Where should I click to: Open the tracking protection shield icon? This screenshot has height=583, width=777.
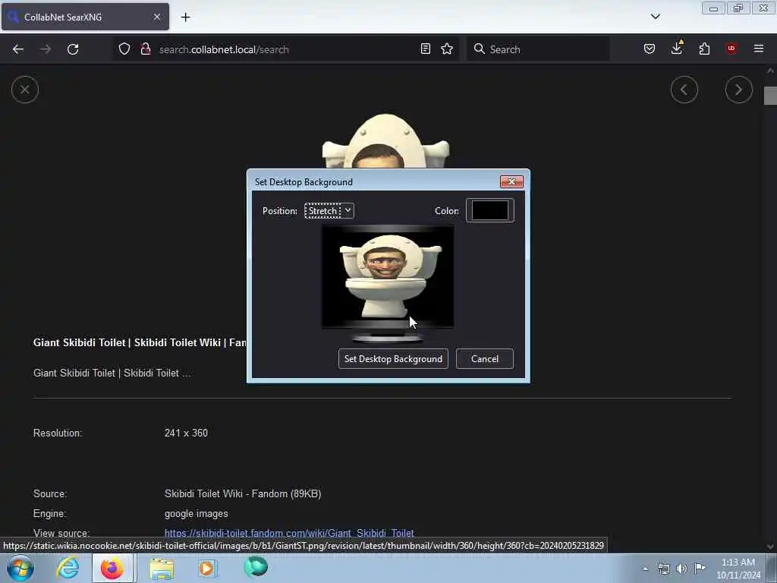tap(124, 49)
